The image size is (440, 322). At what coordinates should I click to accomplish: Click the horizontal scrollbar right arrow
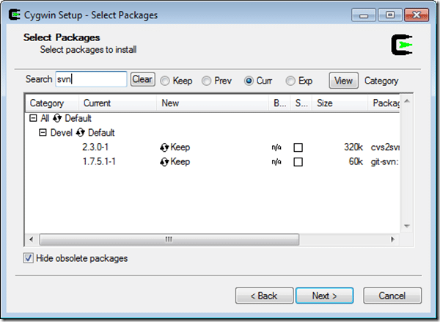pos(392,239)
